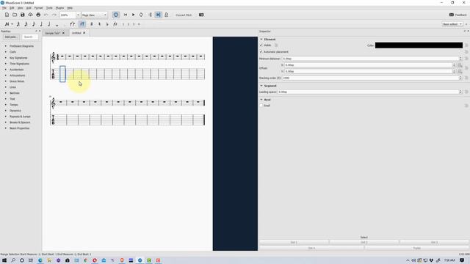Image resolution: width=470 pixels, height=264 pixels.
Task: Apply flat accidental
Action: coord(107,24)
